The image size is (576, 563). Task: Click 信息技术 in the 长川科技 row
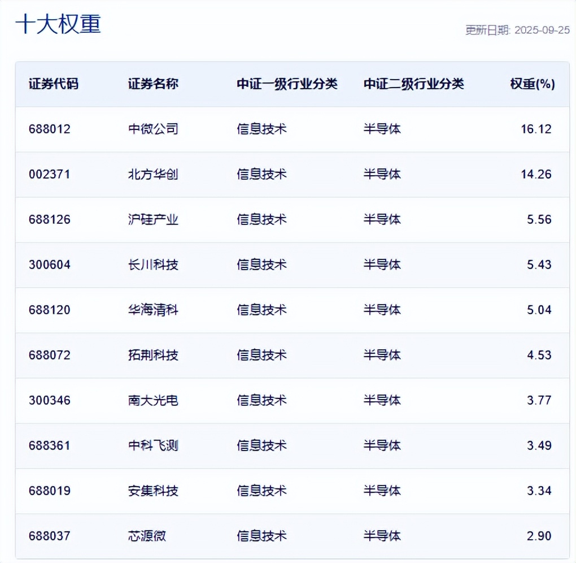pos(261,265)
